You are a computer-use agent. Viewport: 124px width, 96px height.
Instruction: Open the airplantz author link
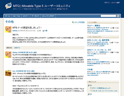click(90, 65)
